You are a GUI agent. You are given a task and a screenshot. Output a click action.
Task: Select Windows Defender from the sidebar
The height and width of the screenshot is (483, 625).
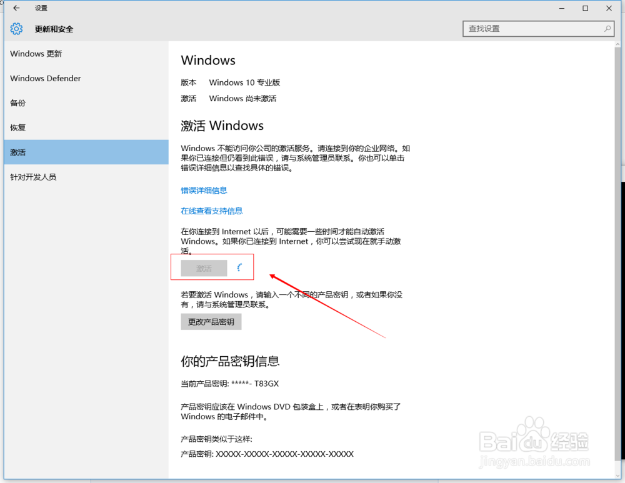pyautogui.click(x=45, y=78)
